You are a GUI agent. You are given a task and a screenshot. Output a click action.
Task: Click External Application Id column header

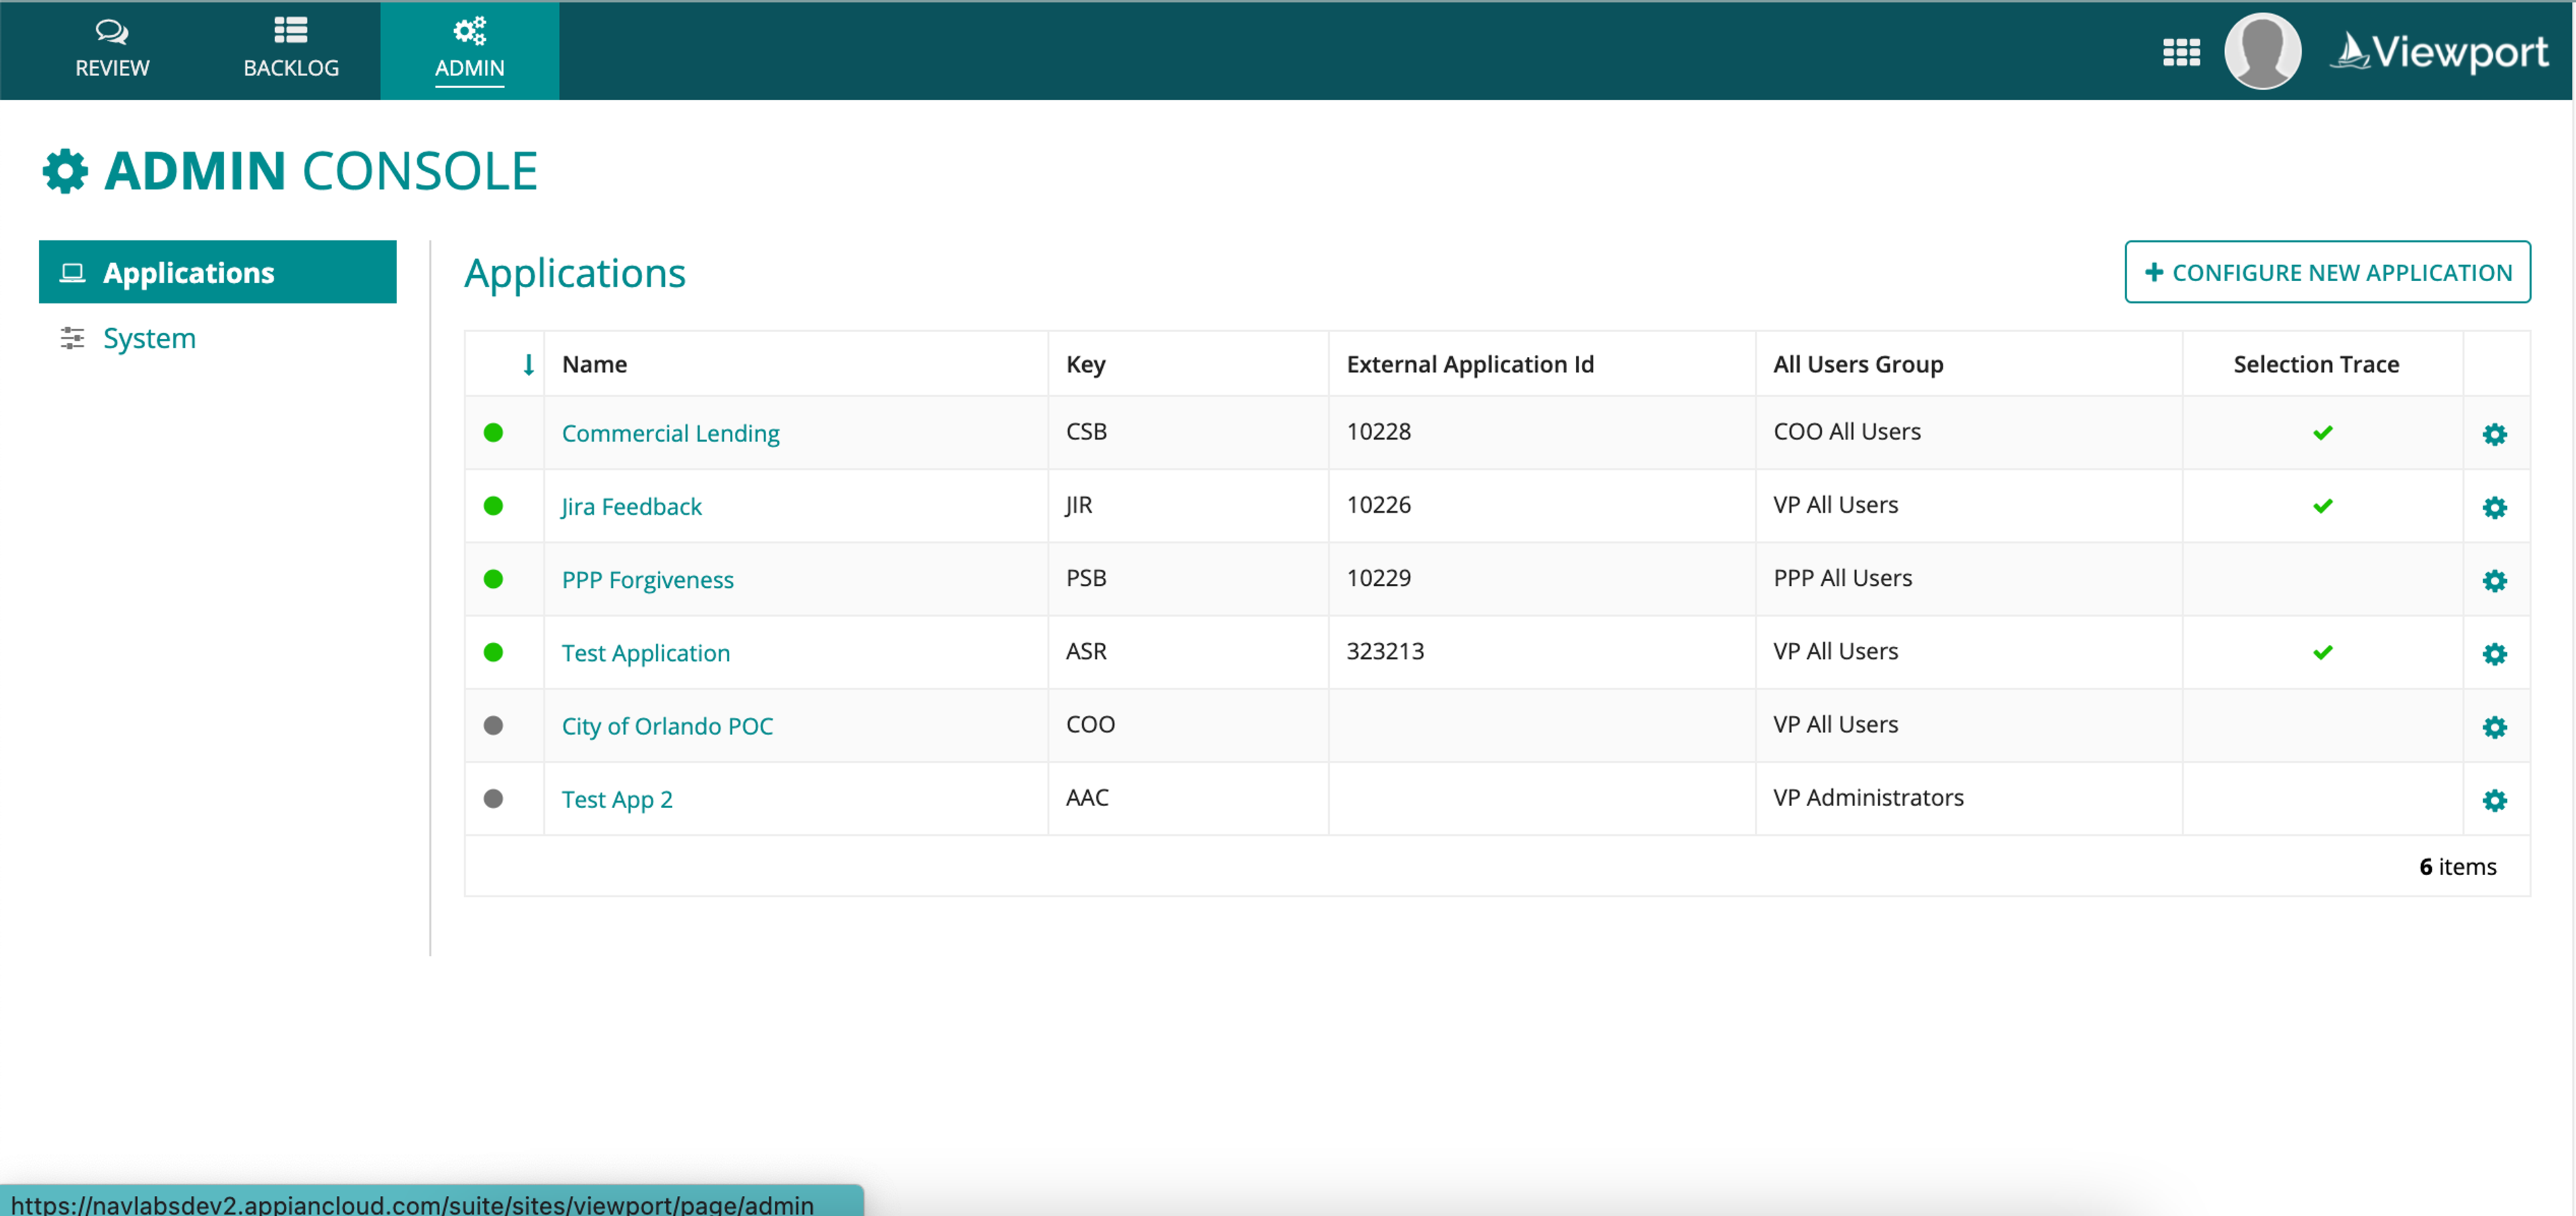pyautogui.click(x=1470, y=364)
